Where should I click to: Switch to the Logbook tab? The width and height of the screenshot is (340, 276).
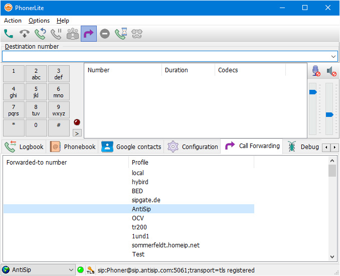tap(24, 147)
